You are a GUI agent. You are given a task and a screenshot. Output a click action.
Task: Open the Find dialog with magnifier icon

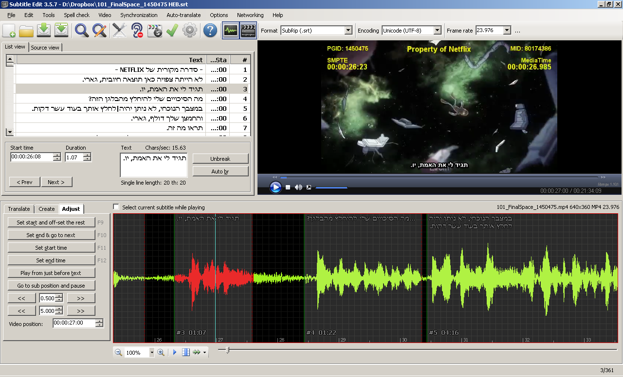[81, 30]
